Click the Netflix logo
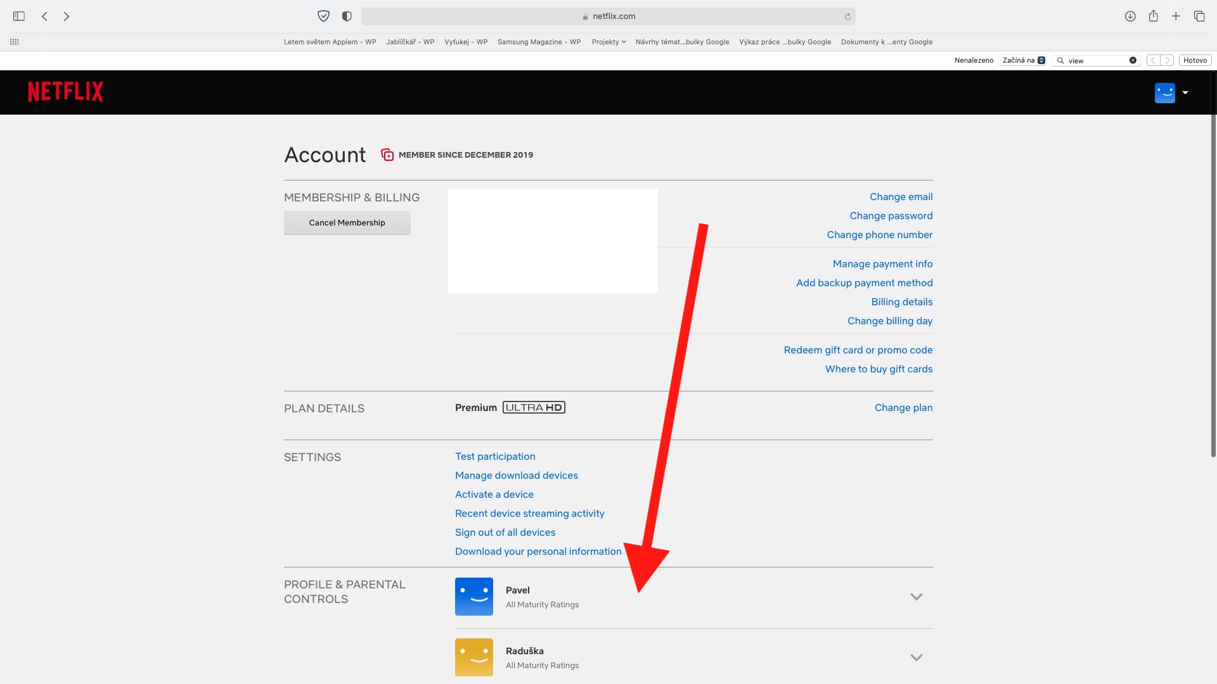The width and height of the screenshot is (1217, 684). [65, 92]
